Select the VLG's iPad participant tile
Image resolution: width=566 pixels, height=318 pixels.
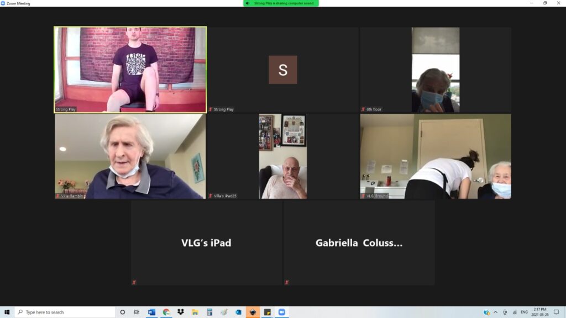207,243
